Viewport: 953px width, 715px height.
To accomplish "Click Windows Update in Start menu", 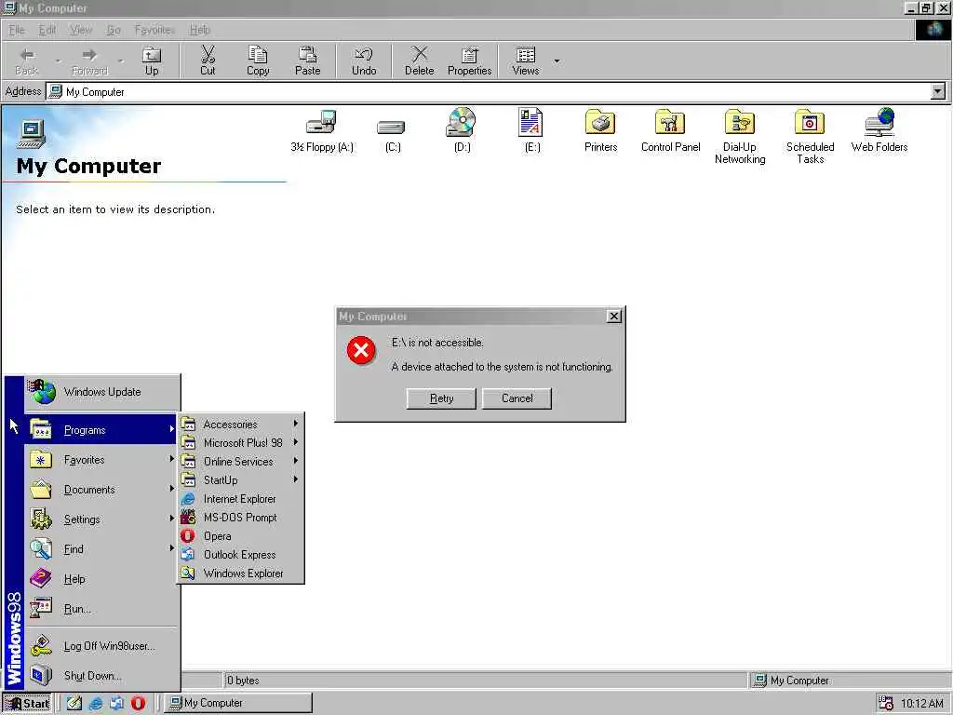I will coord(102,392).
